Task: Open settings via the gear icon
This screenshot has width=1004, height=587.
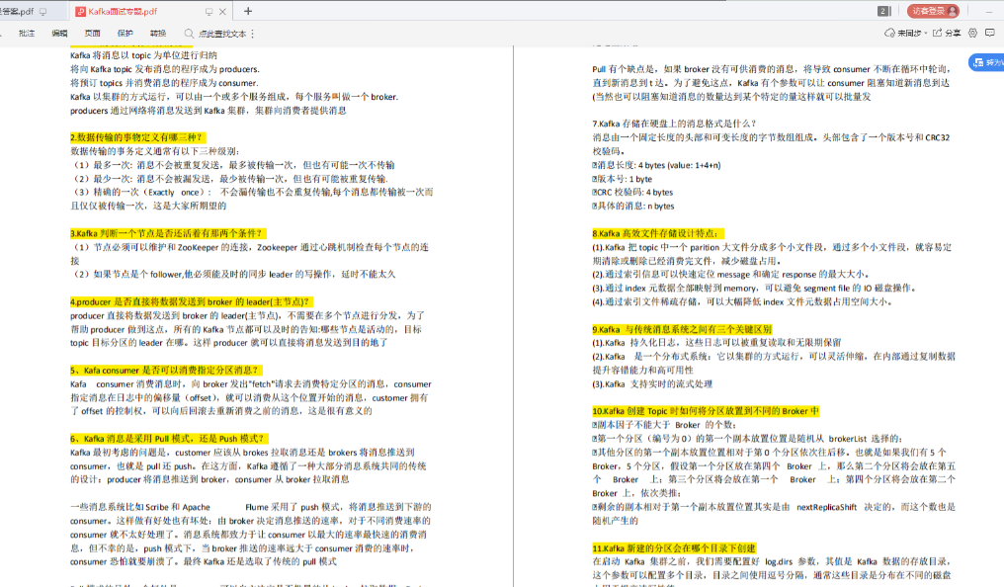Action: [x=972, y=34]
